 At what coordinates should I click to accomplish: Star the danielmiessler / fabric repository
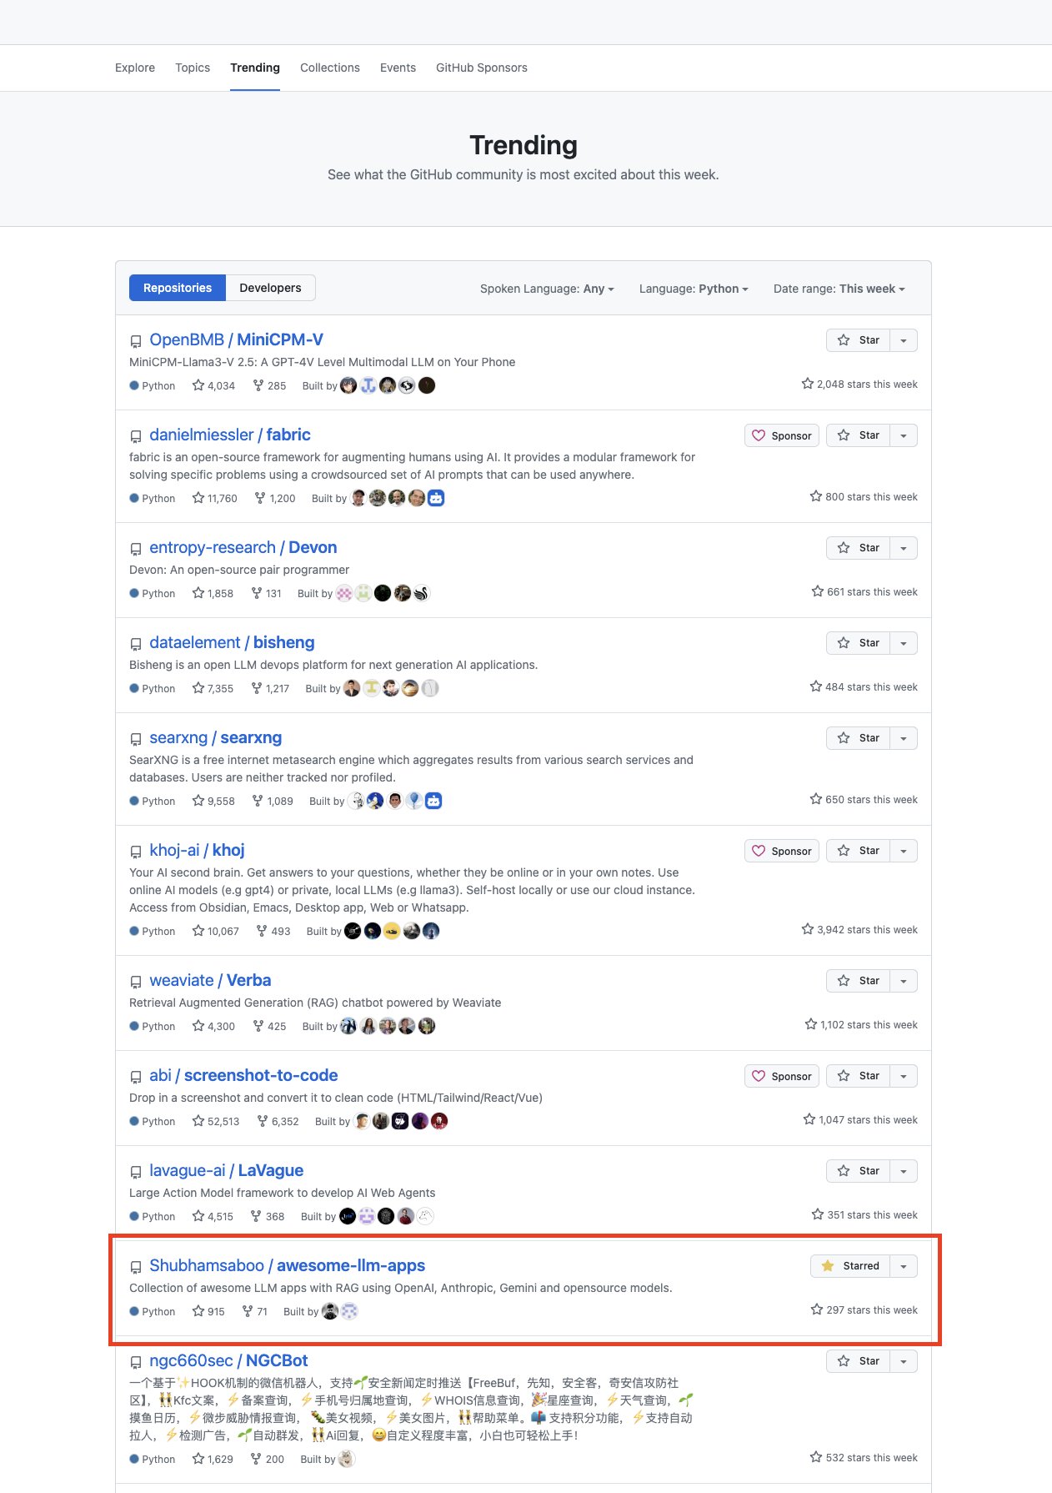[859, 435]
